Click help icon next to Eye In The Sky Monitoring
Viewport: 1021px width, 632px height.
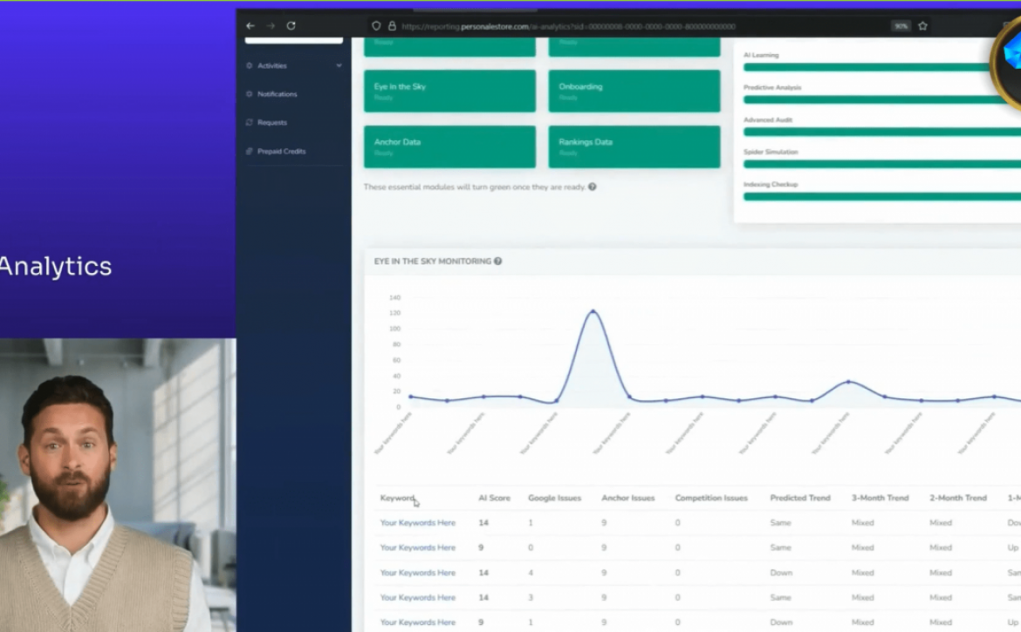(497, 262)
